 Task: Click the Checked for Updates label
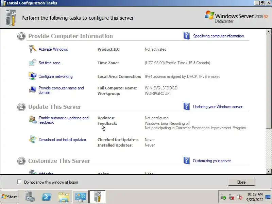point(118,140)
